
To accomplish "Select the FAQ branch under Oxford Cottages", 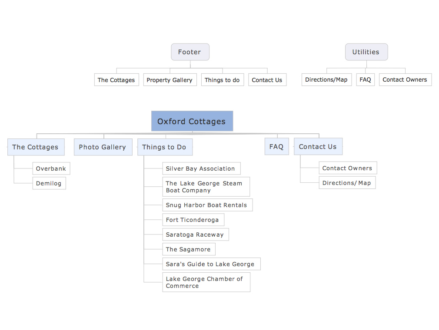I will (276, 146).
